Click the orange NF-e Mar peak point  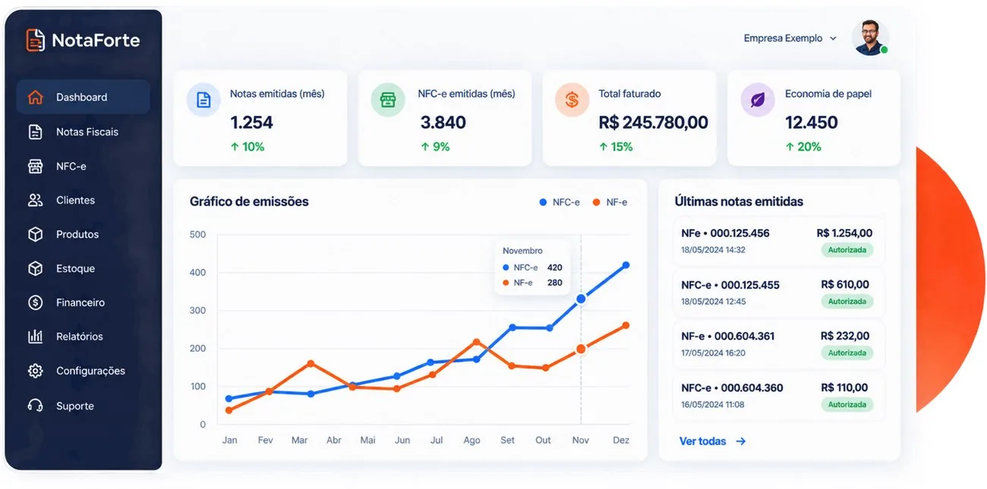point(310,364)
